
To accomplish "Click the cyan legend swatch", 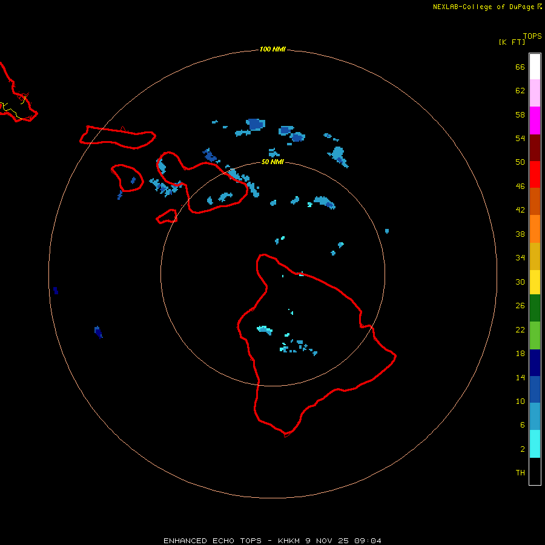I will pos(535,444).
